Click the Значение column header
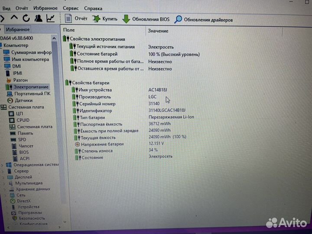312x234 pixels. pyautogui.click(x=158, y=31)
